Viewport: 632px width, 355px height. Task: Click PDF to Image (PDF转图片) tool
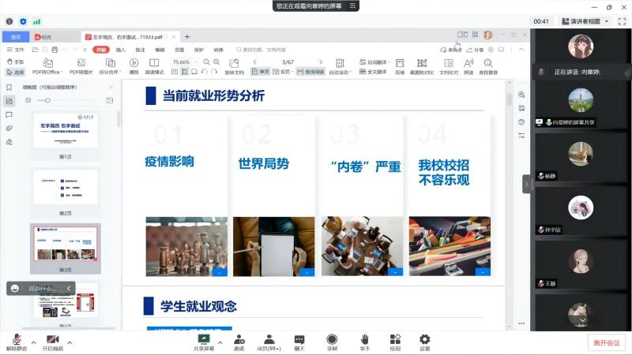pos(81,66)
